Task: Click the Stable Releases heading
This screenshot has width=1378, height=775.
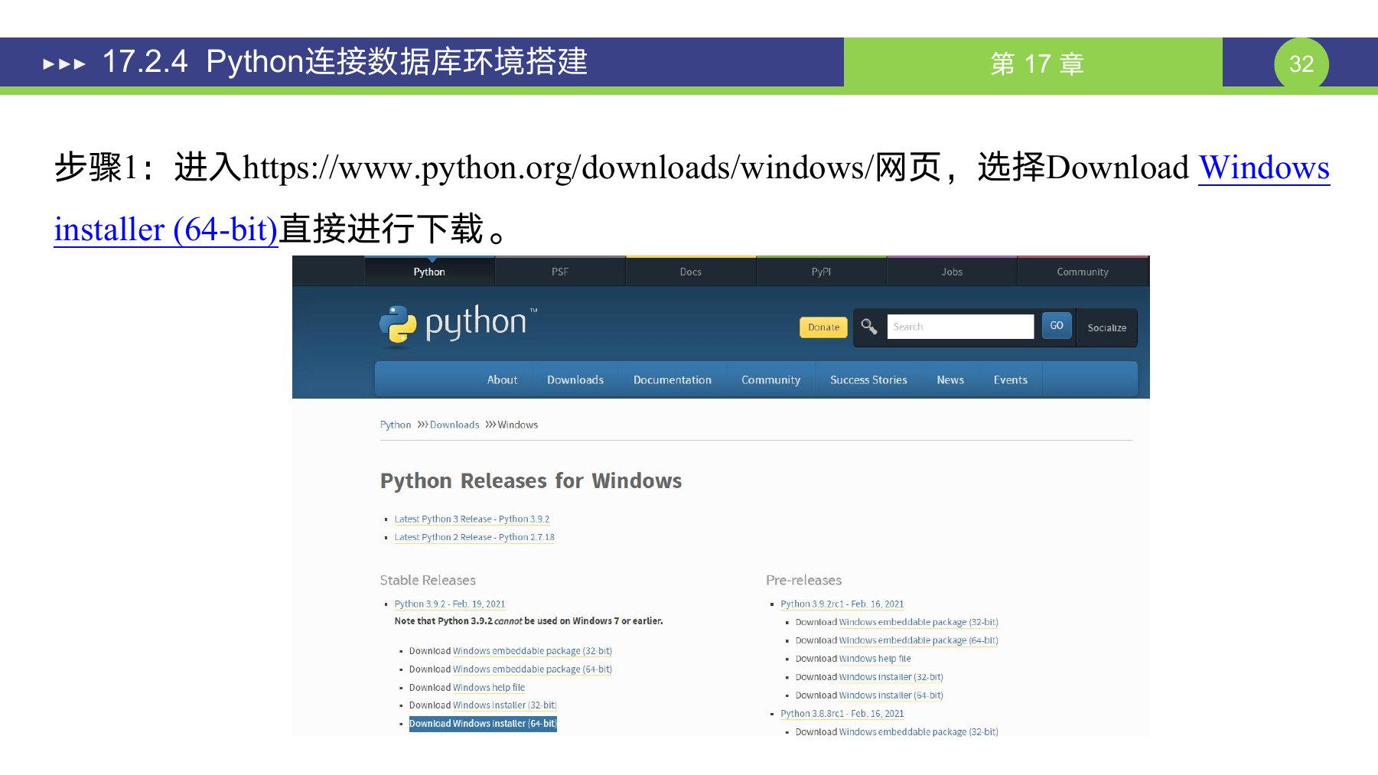Action: tap(428, 580)
